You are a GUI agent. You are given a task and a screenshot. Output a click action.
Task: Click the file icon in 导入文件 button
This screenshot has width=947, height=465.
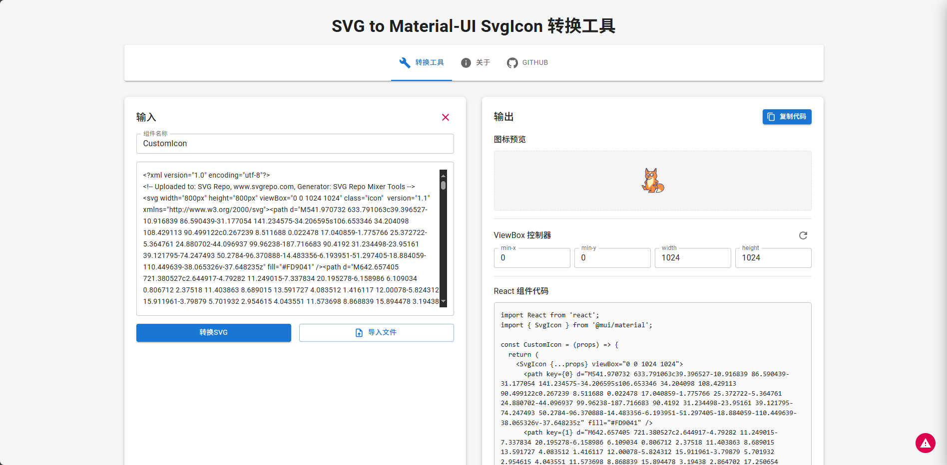point(359,333)
